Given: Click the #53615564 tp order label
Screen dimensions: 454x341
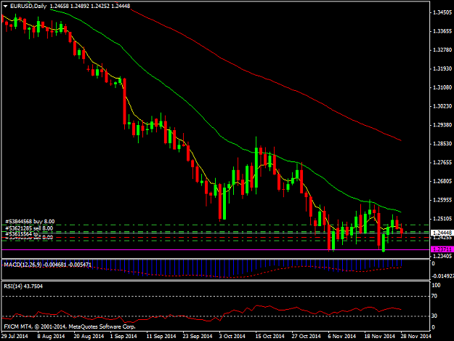Looking at the screenshot, I should (22, 234).
